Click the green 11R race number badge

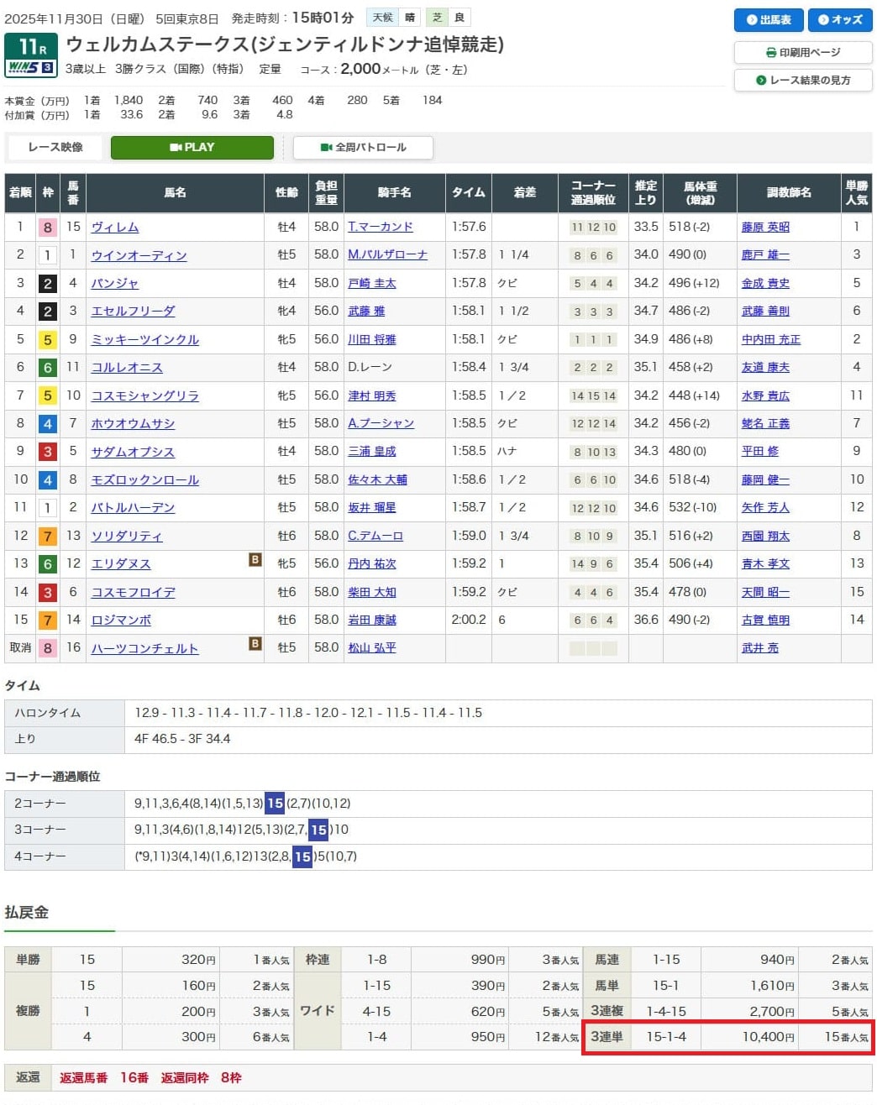point(31,46)
